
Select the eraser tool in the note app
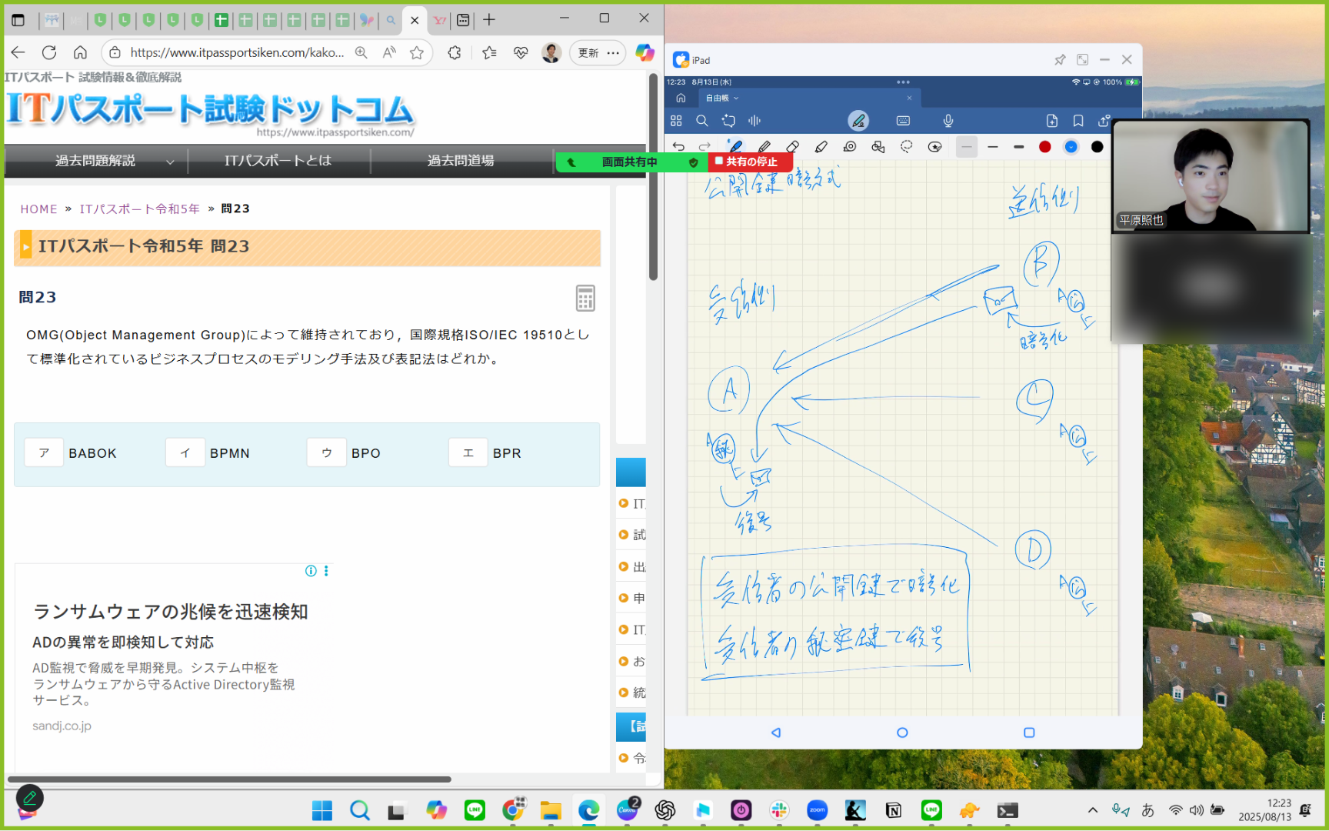click(792, 146)
